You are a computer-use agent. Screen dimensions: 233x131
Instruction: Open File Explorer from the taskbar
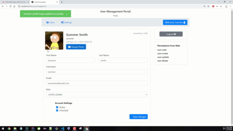pyautogui.click(x=15, y=128)
